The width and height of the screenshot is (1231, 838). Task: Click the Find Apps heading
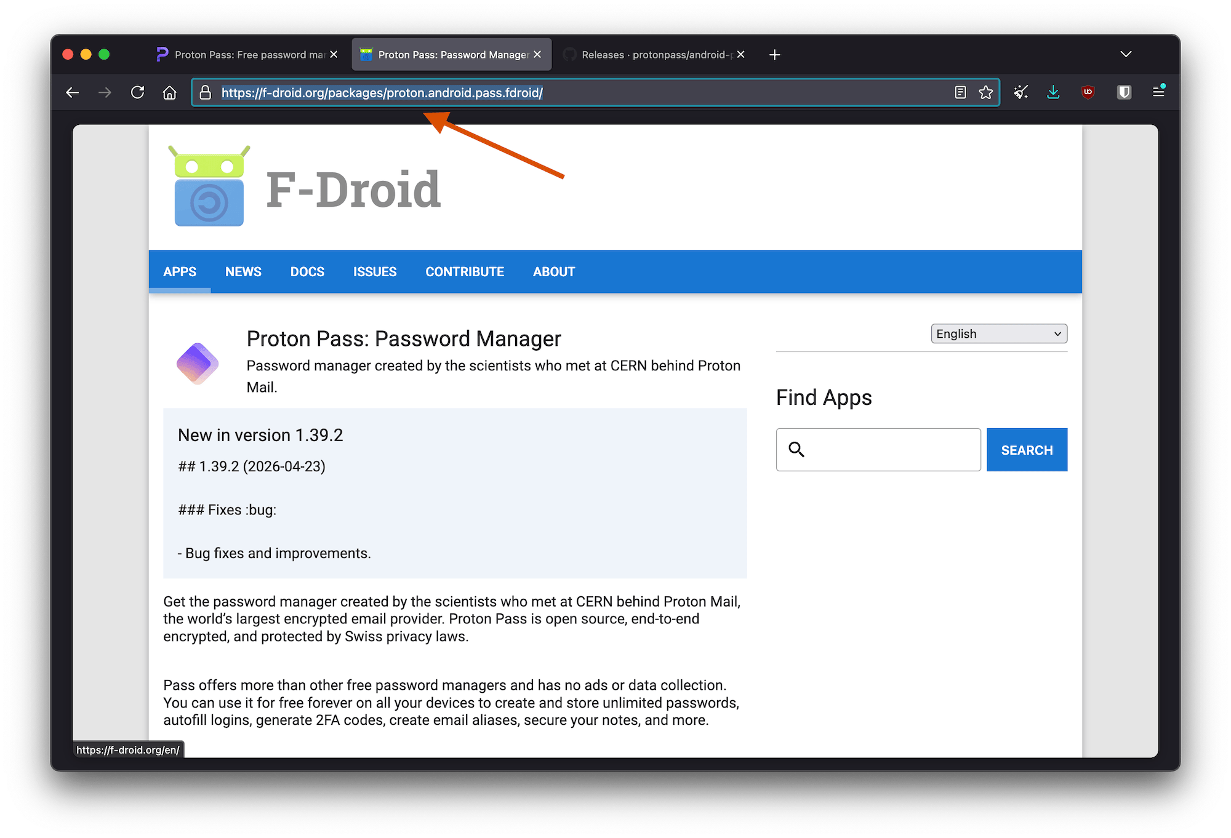click(x=824, y=398)
